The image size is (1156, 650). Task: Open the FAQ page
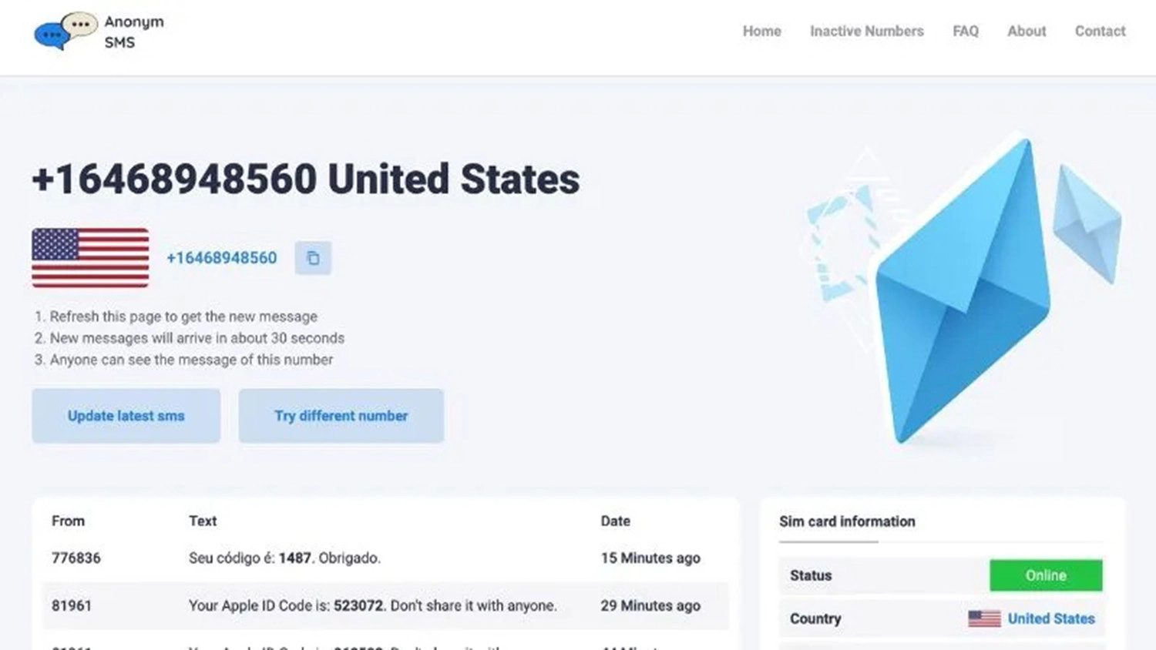point(965,31)
